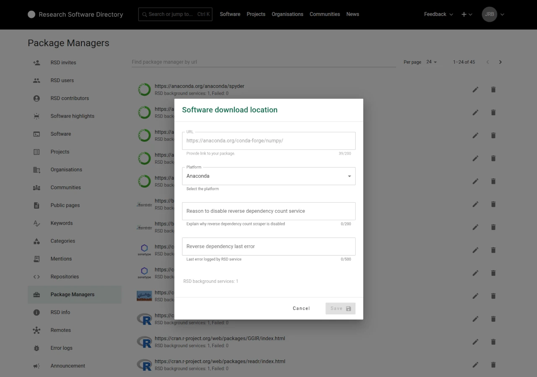Open the Feedback dropdown menu

(438, 14)
